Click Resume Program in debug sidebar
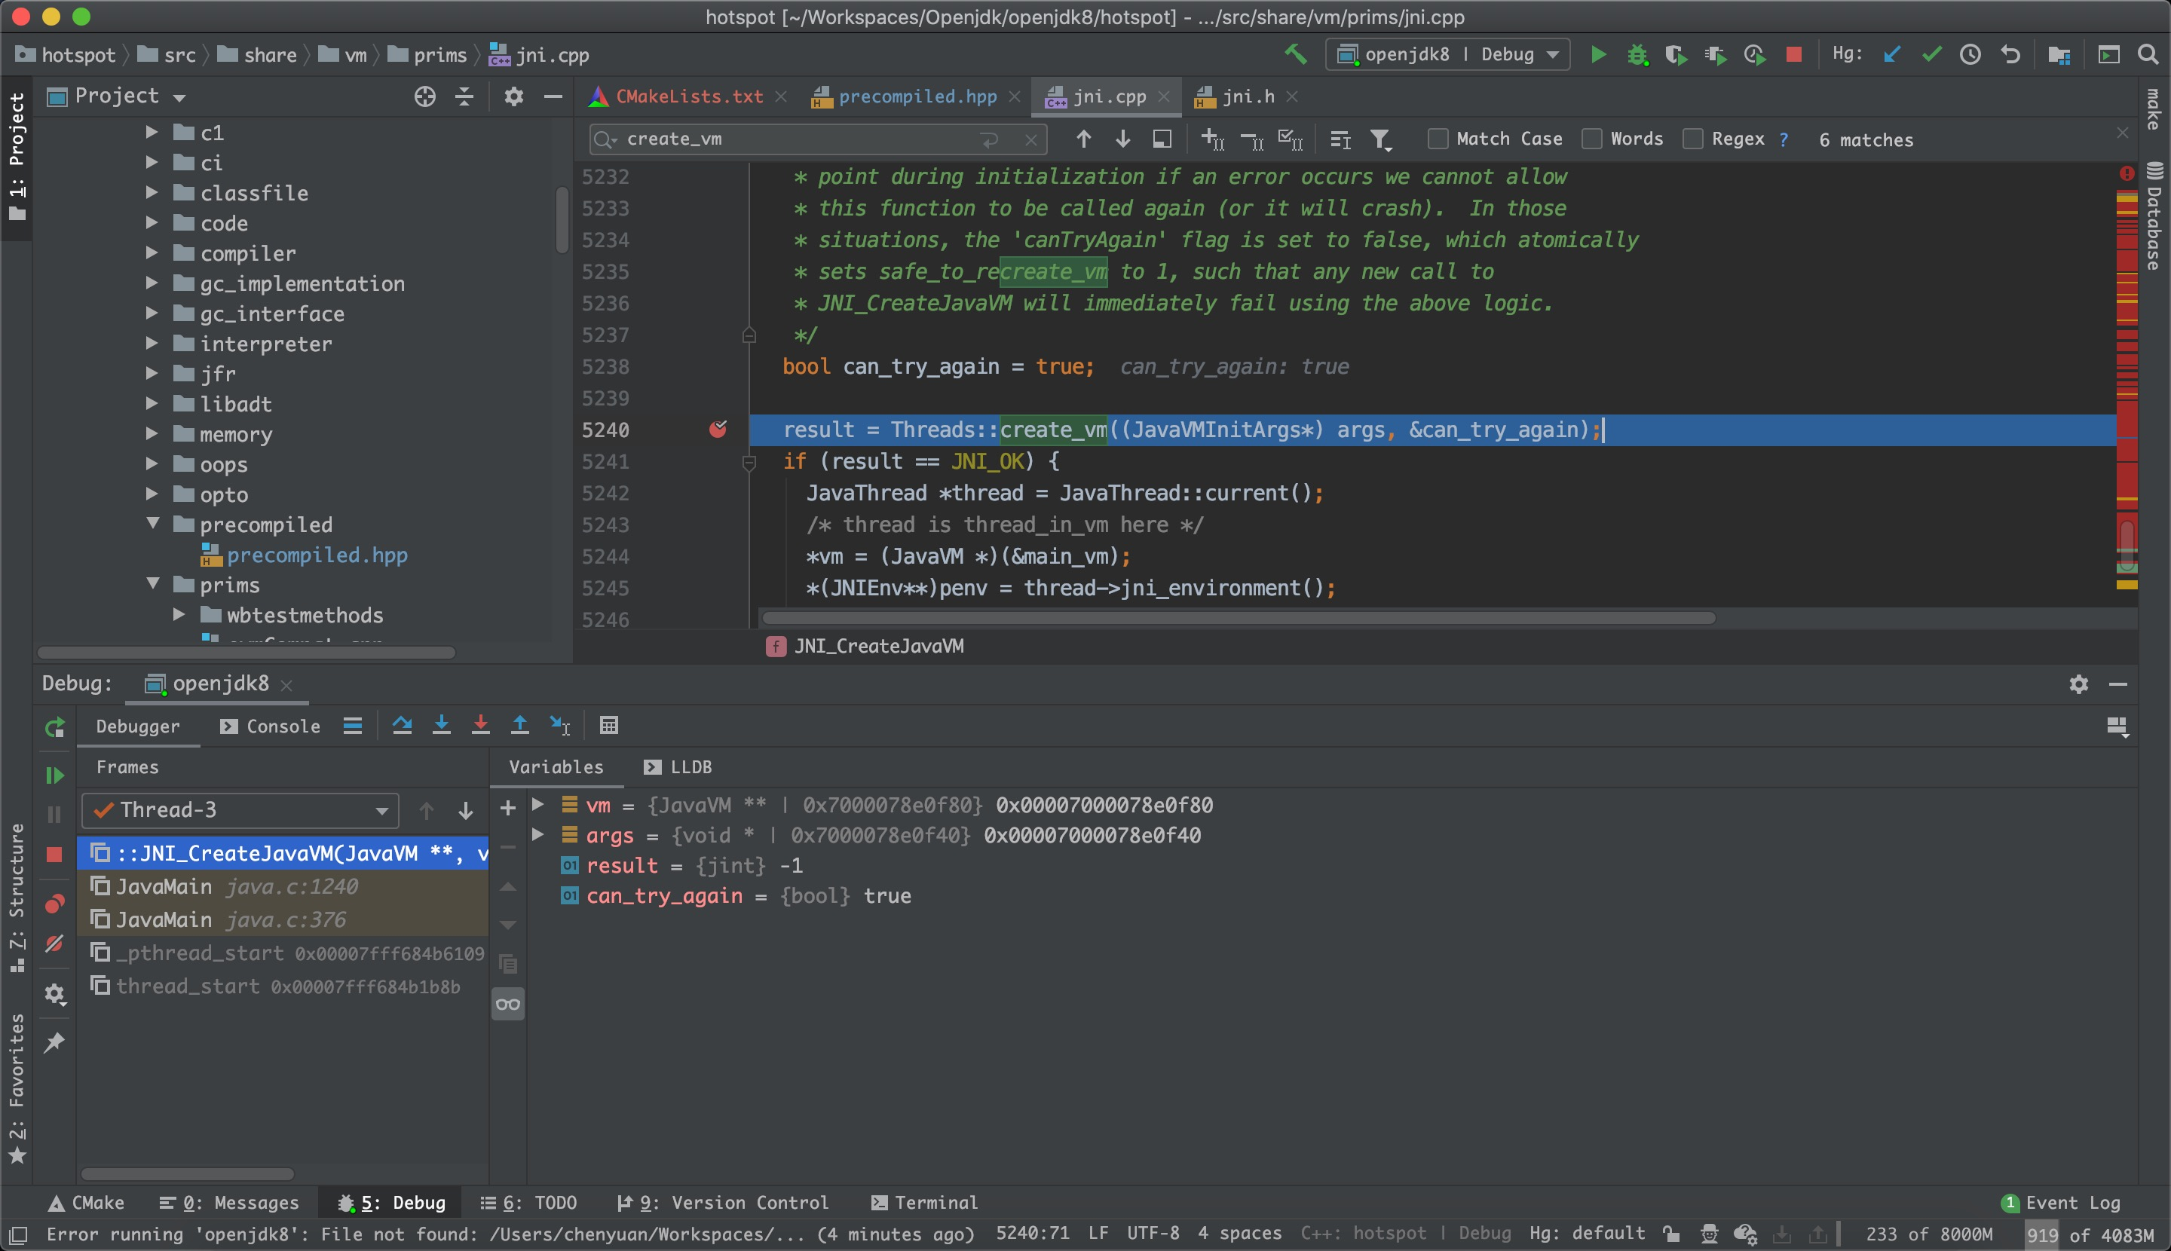 (54, 775)
